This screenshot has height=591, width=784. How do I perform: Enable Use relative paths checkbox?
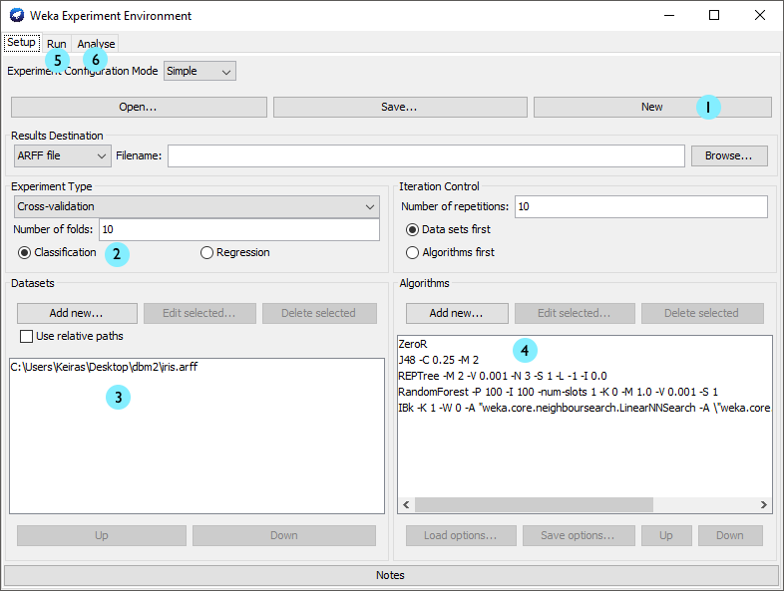tap(28, 336)
